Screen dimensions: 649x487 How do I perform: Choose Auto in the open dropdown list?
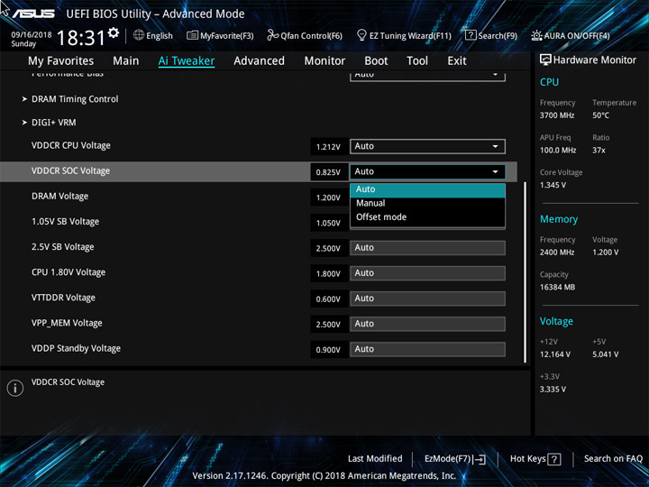427,189
